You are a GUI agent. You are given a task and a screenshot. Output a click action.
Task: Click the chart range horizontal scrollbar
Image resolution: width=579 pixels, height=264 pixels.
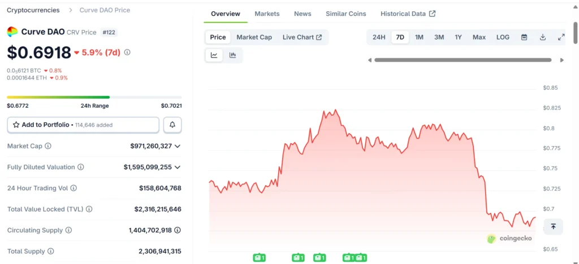pos(463,60)
